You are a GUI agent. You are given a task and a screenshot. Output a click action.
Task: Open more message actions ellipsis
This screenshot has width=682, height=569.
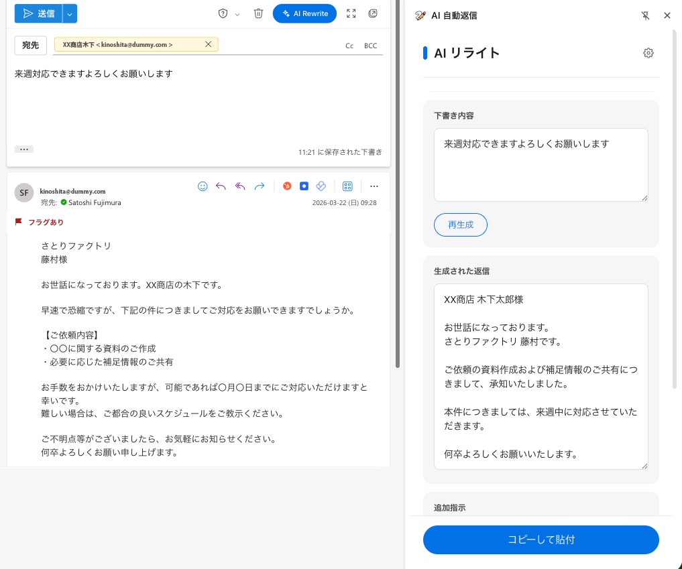click(x=374, y=186)
